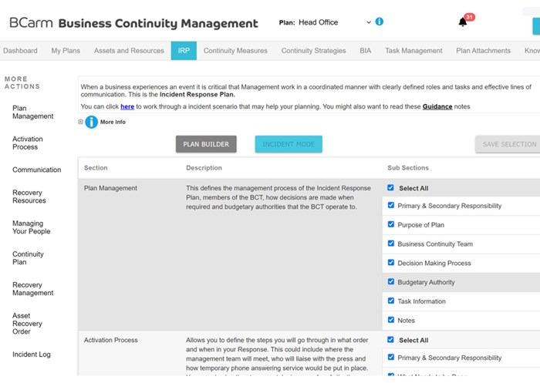Open Activation Process in the sidebar
540x383 pixels.
pos(28,143)
